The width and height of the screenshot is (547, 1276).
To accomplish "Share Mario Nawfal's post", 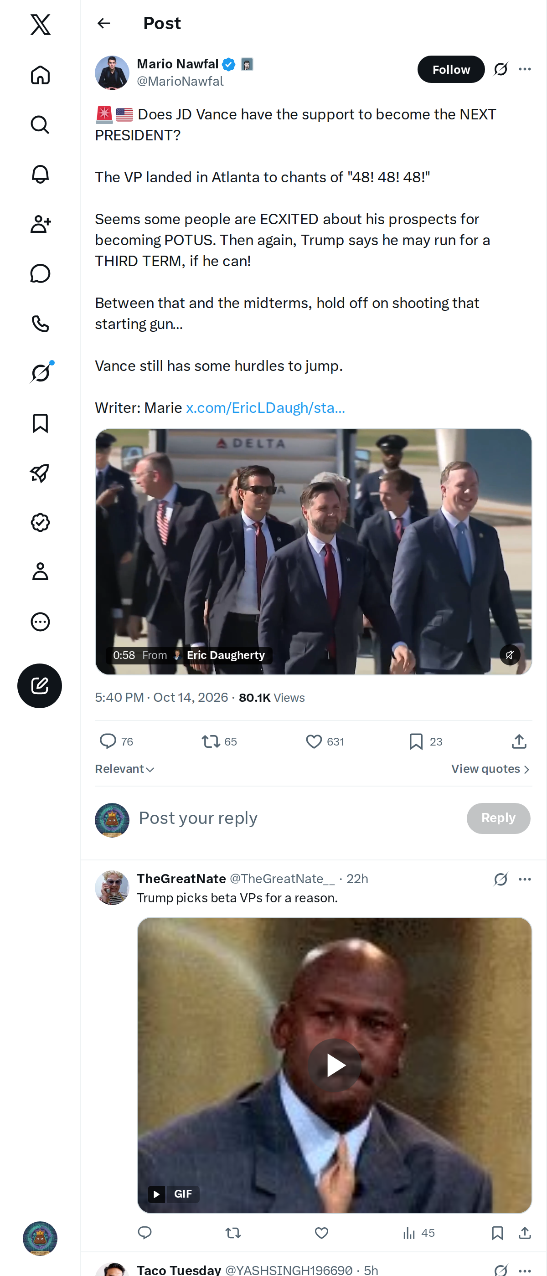I will click(x=519, y=741).
